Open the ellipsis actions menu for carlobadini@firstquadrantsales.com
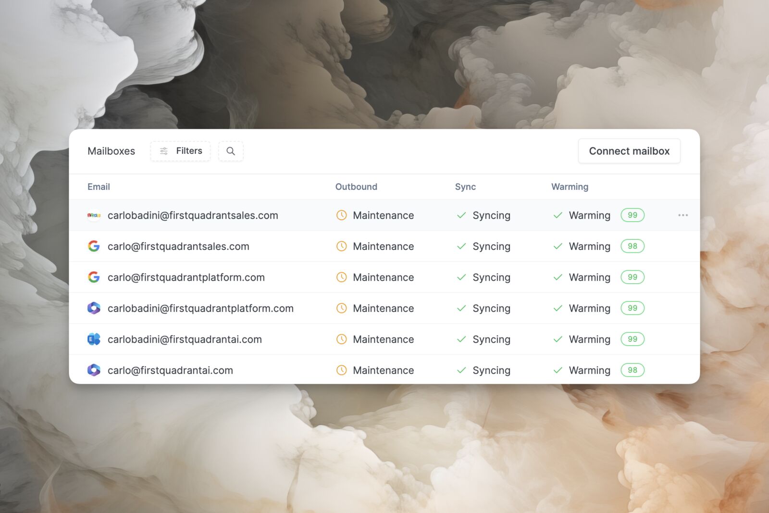 click(683, 215)
